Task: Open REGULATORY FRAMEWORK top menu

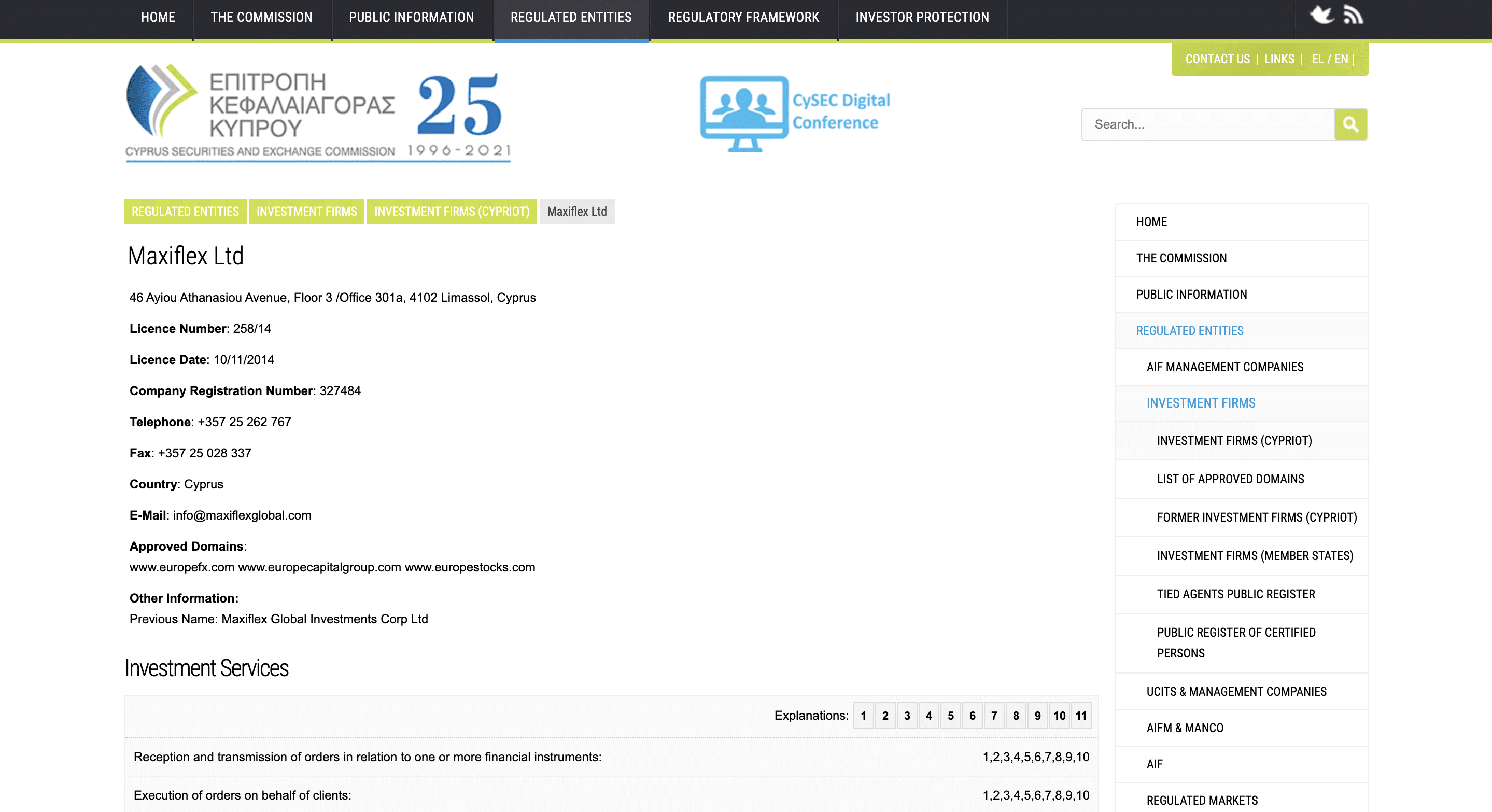Action: 744,18
